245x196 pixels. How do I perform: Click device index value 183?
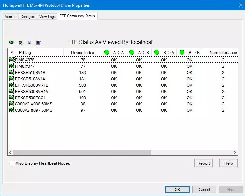[83, 73]
